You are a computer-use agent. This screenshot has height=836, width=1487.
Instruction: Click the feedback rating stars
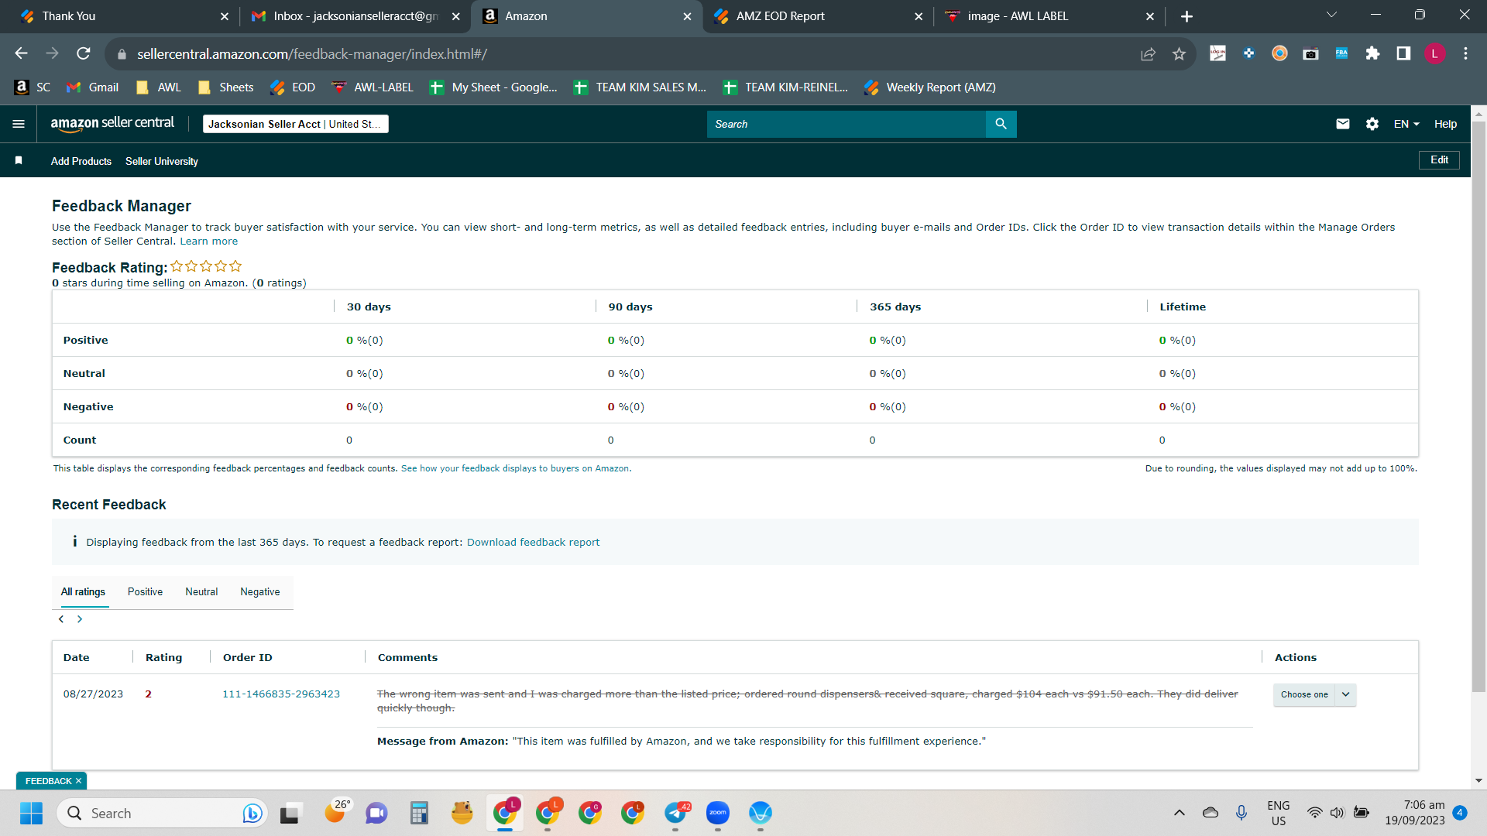click(x=206, y=266)
